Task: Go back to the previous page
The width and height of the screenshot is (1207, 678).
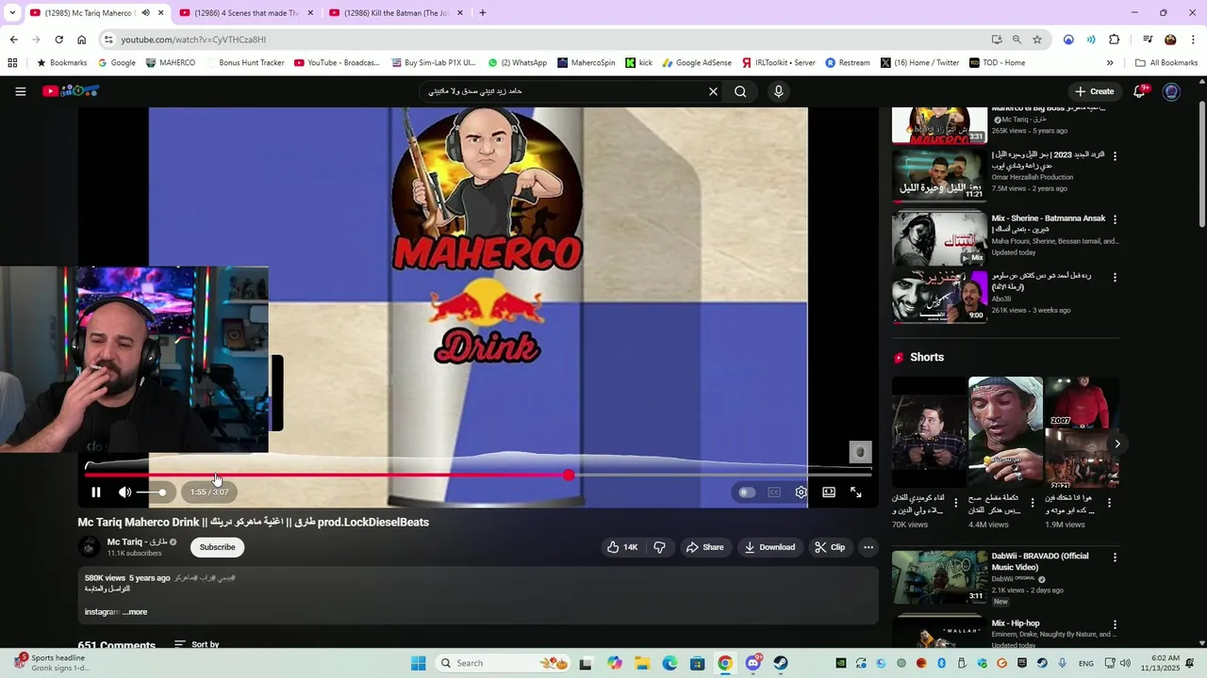Action: 13,40
